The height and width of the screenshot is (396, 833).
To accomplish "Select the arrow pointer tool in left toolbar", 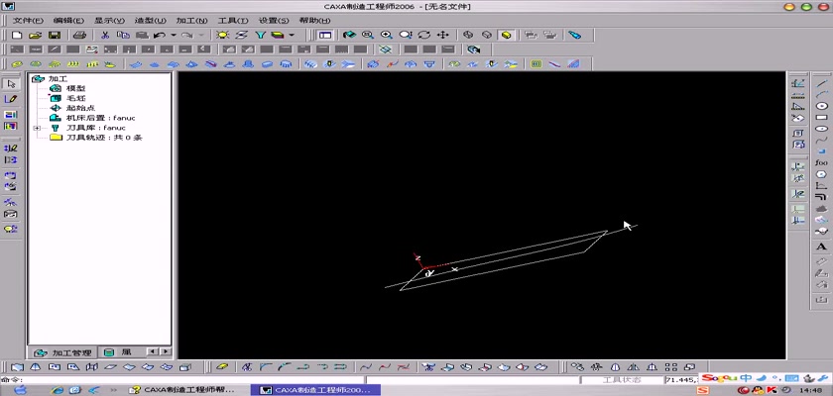I will (11, 84).
